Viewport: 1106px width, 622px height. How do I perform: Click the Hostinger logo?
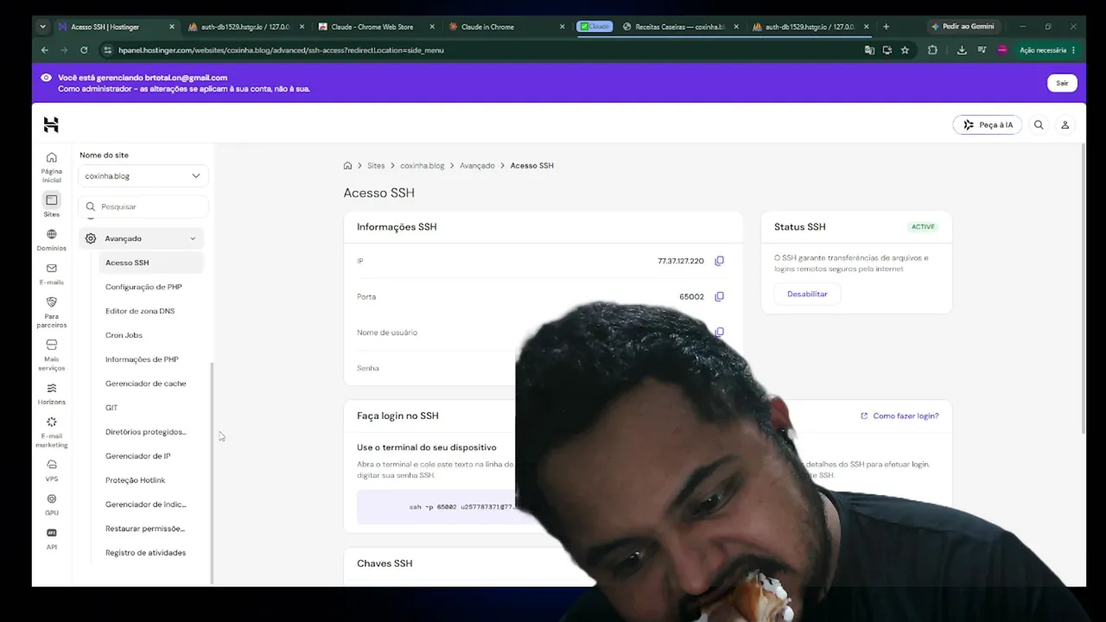[51, 125]
